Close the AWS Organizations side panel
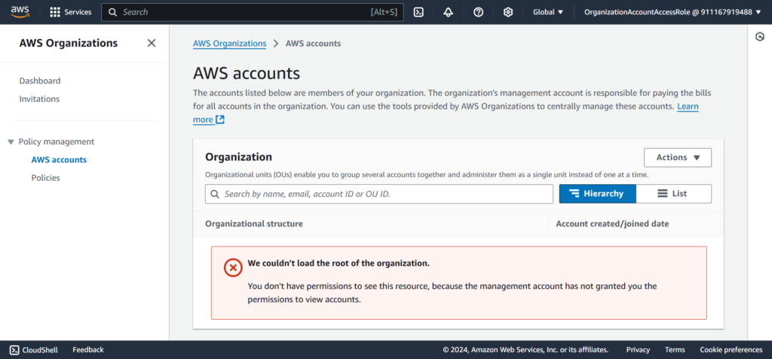This screenshot has width=772, height=359. [x=152, y=43]
